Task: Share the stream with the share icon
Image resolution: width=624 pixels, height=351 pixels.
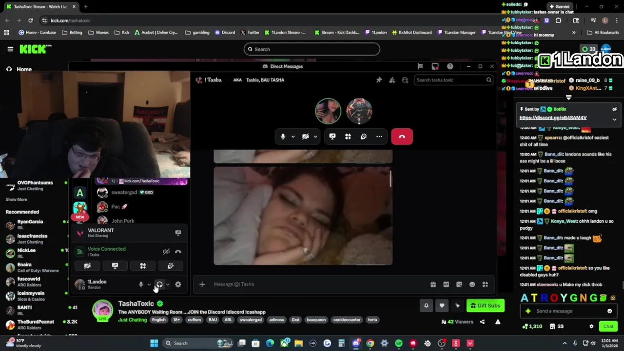Action: [x=482, y=322]
